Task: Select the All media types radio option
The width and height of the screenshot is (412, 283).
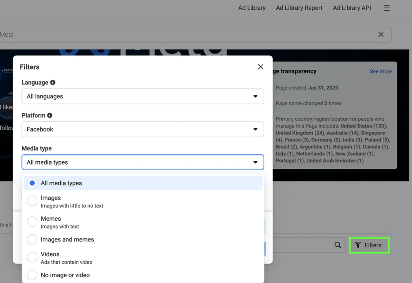Action: 32,183
